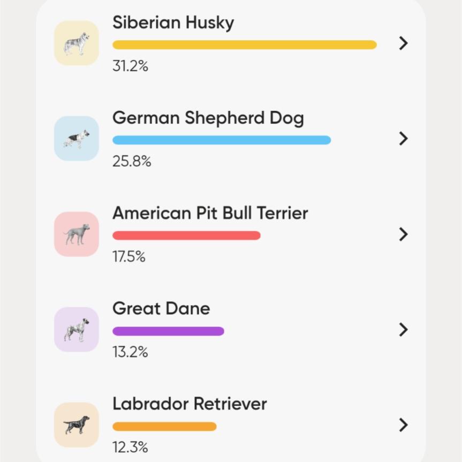Click the Labrador Retriever breed icon

pos(77,425)
